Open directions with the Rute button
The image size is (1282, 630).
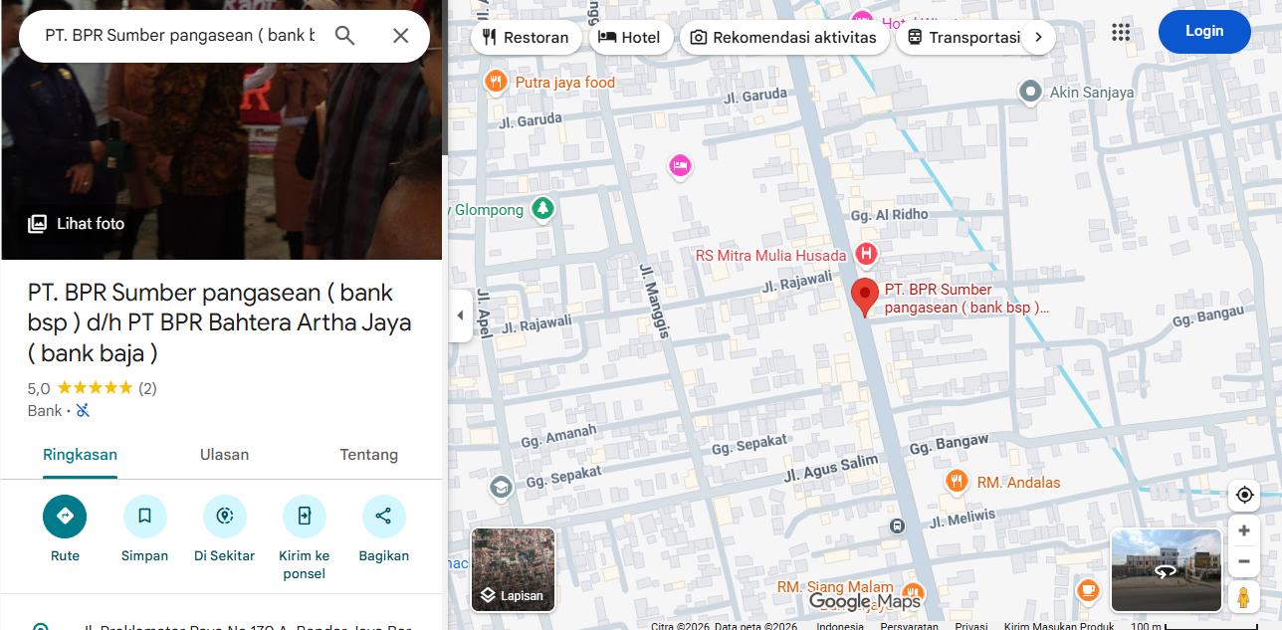tap(65, 517)
